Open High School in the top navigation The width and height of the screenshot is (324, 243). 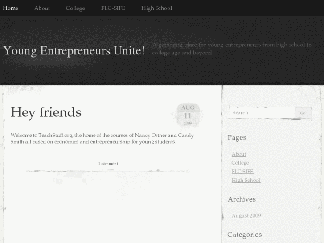pos(156,8)
